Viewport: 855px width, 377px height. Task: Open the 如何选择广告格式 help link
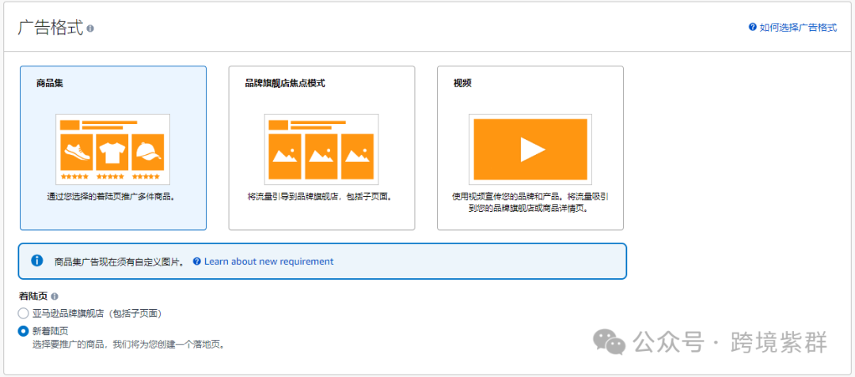pyautogui.click(x=798, y=27)
